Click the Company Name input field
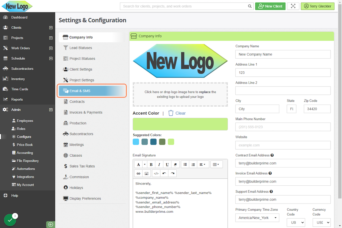The image size is (342, 228). tap(283, 54)
